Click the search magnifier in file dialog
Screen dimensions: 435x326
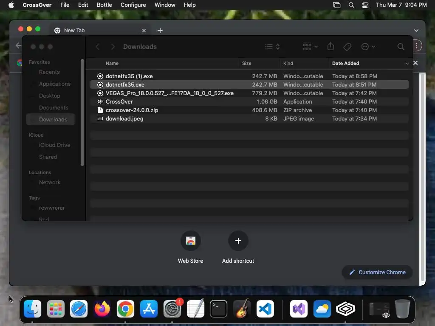point(401,47)
